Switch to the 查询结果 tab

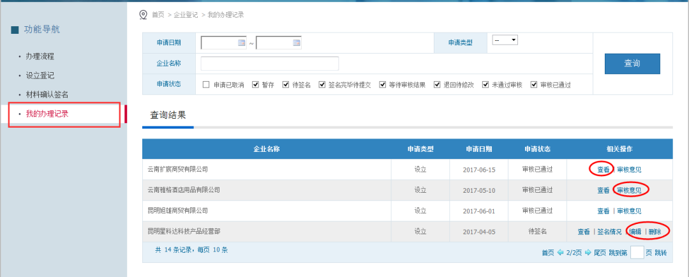coord(168,115)
